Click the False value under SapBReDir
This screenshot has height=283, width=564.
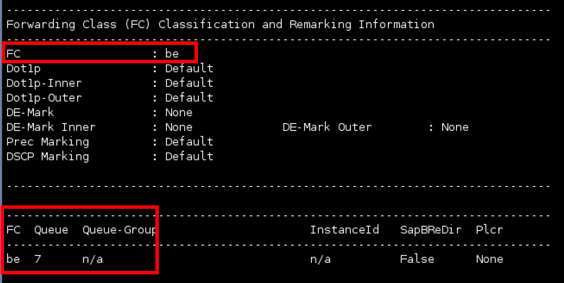417,259
